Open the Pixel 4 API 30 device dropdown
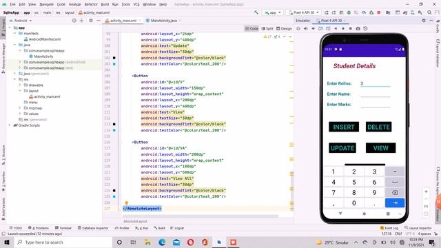The height and width of the screenshot is (248, 441). (304, 12)
